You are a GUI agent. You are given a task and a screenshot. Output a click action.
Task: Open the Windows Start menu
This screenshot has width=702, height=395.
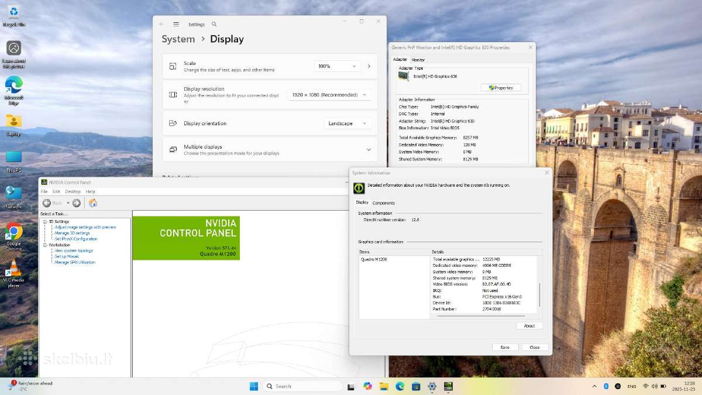pos(254,386)
